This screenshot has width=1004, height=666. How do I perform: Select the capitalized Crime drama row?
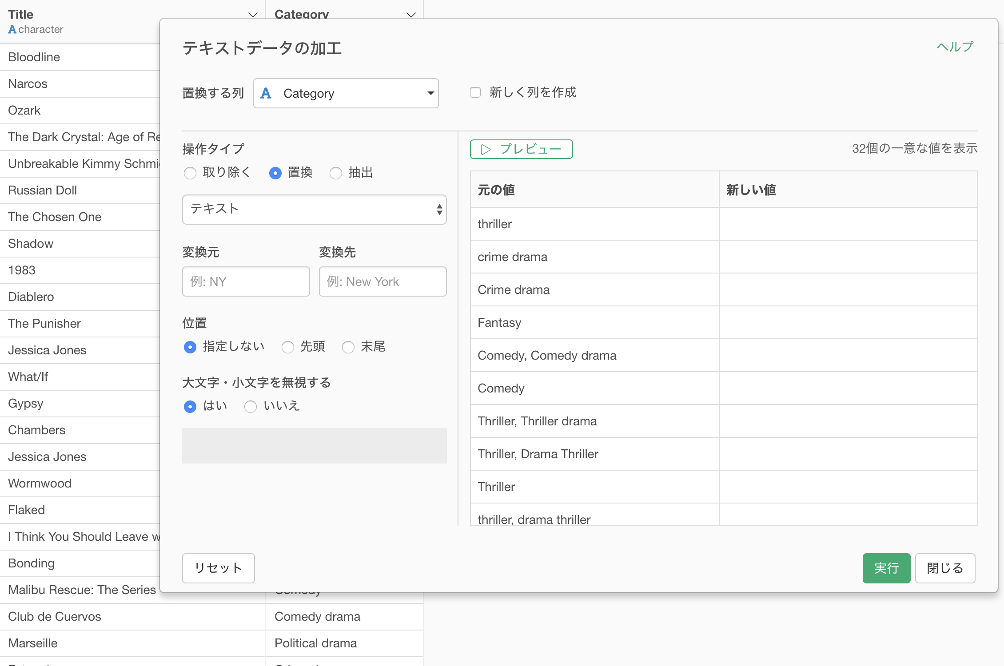(x=724, y=289)
